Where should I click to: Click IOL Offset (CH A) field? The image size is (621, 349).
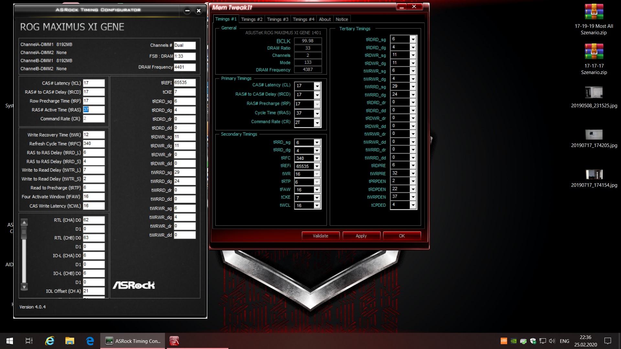tap(94, 291)
